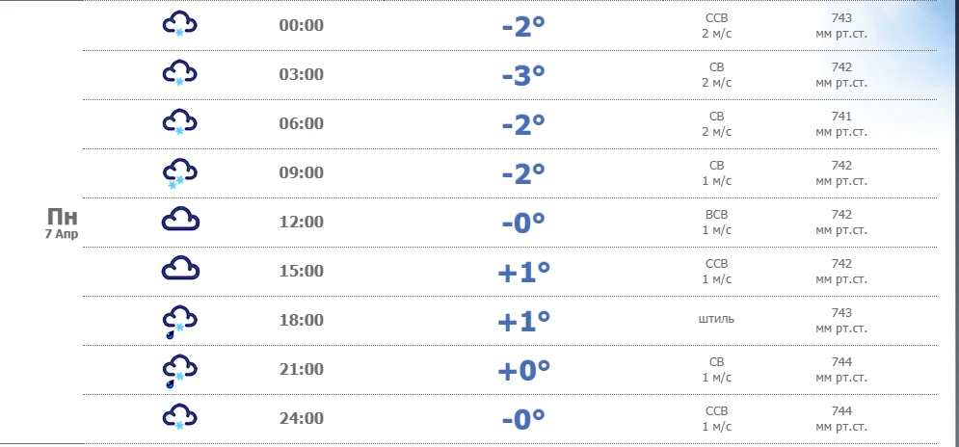This screenshot has width=959, height=447.
Task: Select the Пн 7 Апр day label
Action: pos(61,223)
